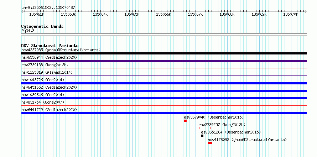This screenshot has height=157, width=317.
Task: Open nsv1125319 (Alsmadi2014) variant label
Action: [x=47, y=72]
